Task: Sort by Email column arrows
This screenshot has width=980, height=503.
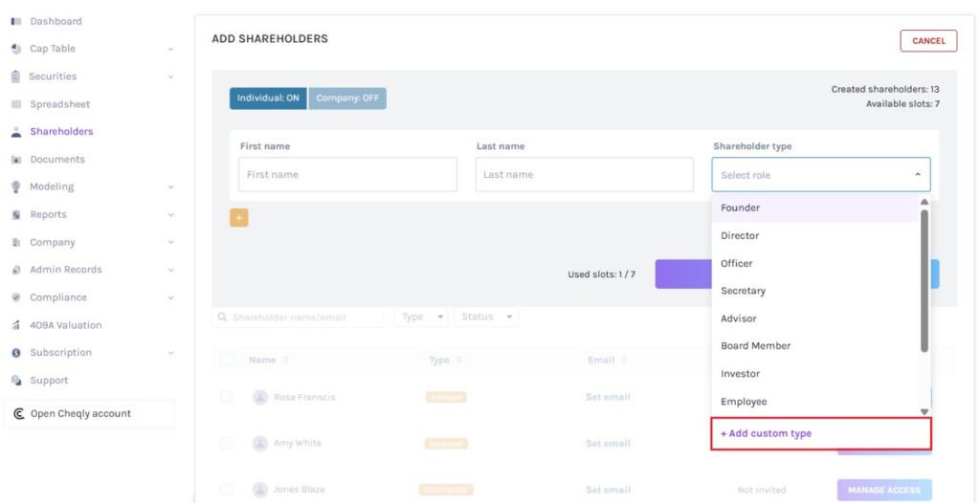Action: click(624, 360)
